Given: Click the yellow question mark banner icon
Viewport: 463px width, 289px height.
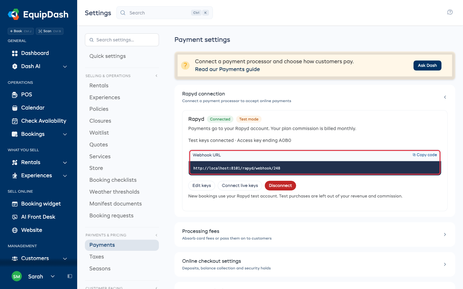Looking at the screenshot, I should [185, 66].
